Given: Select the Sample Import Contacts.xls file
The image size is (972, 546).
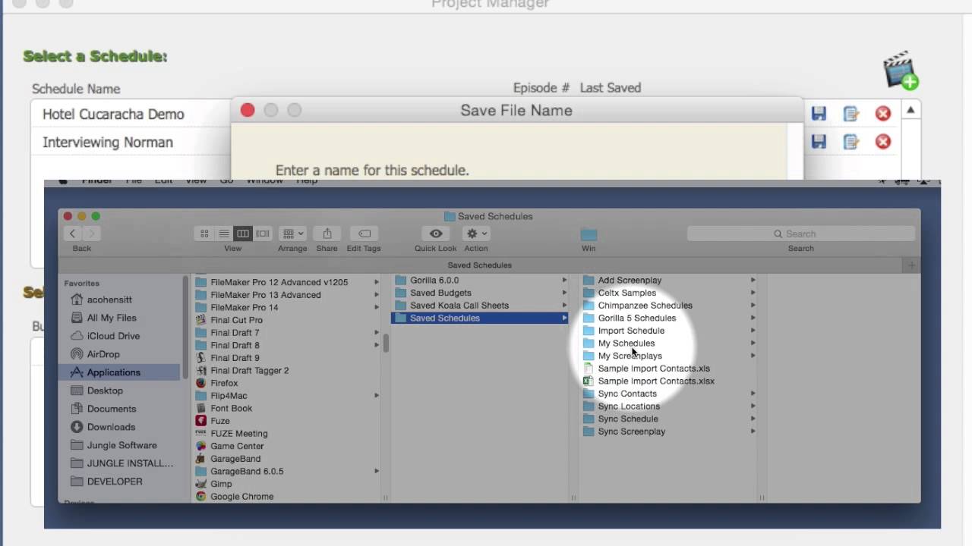Looking at the screenshot, I should (x=654, y=369).
